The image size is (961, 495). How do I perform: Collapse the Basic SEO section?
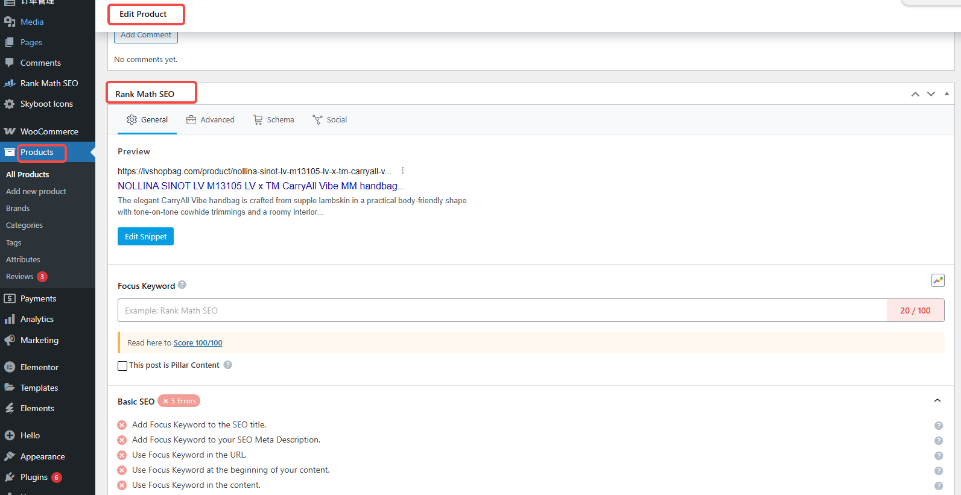(x=937, y=401)
